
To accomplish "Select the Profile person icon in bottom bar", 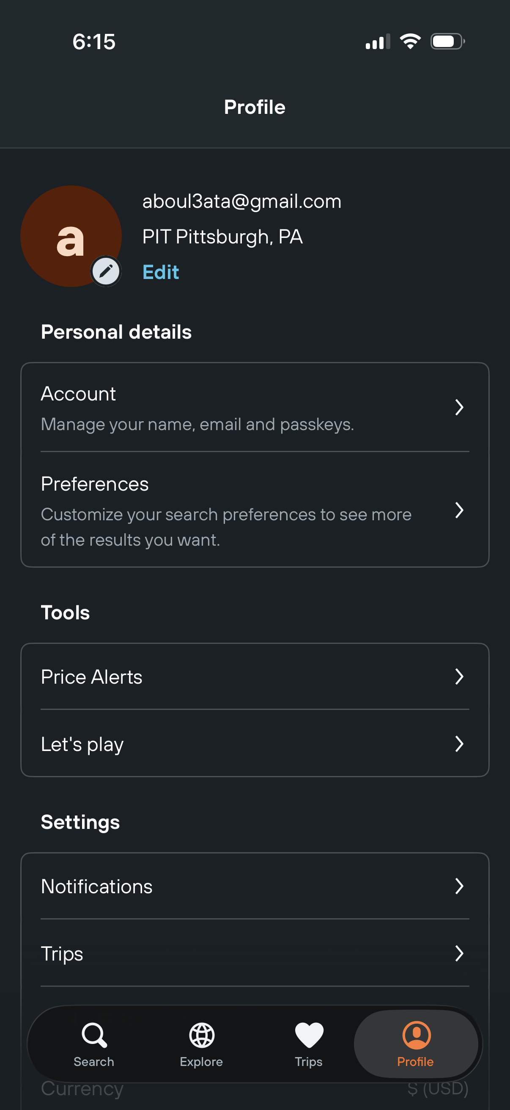I will (416, 1035).
